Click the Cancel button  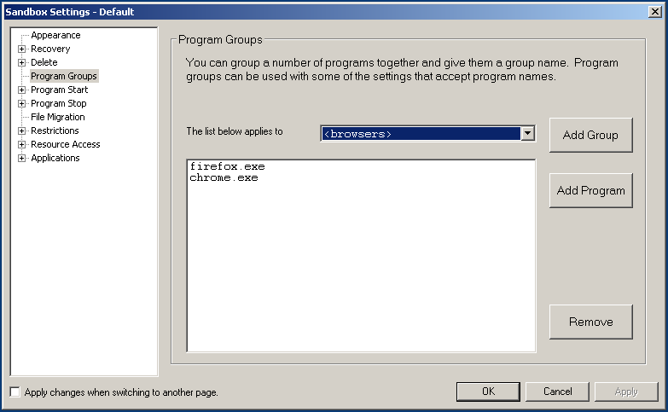557,392
